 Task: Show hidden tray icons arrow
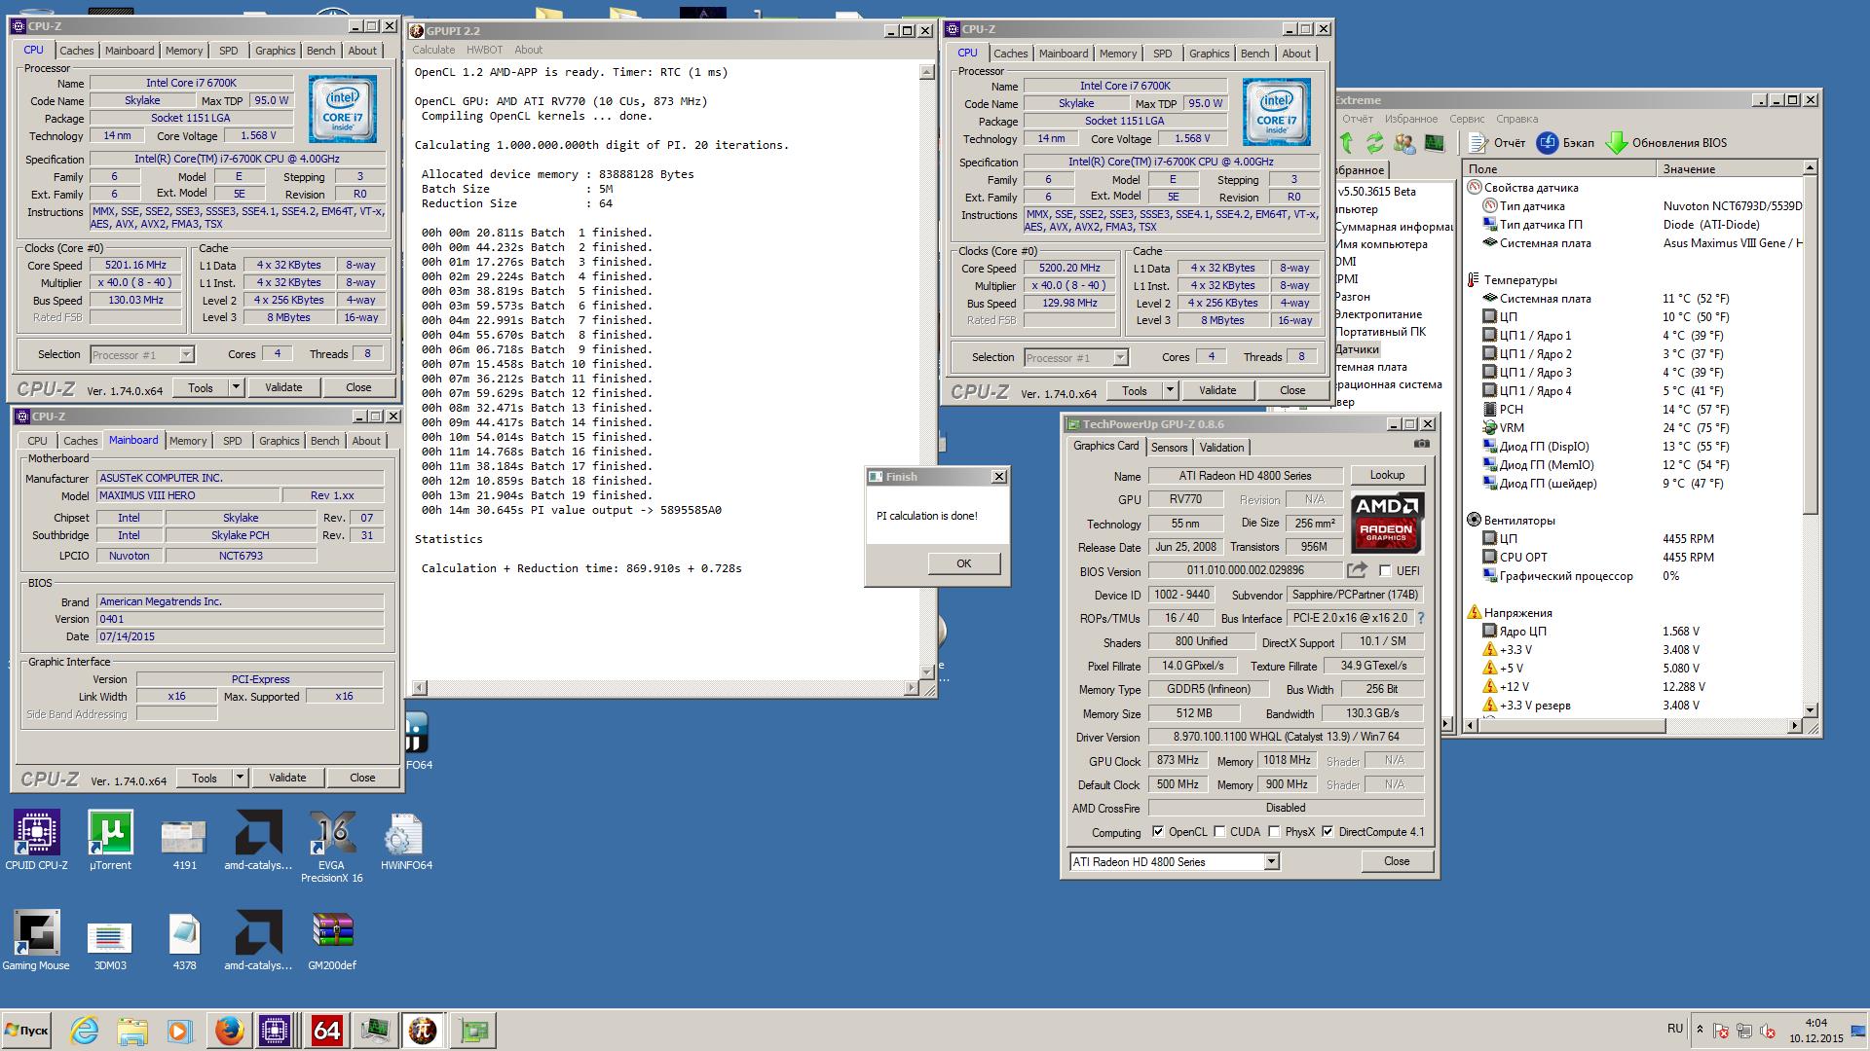(1700, 1030)
